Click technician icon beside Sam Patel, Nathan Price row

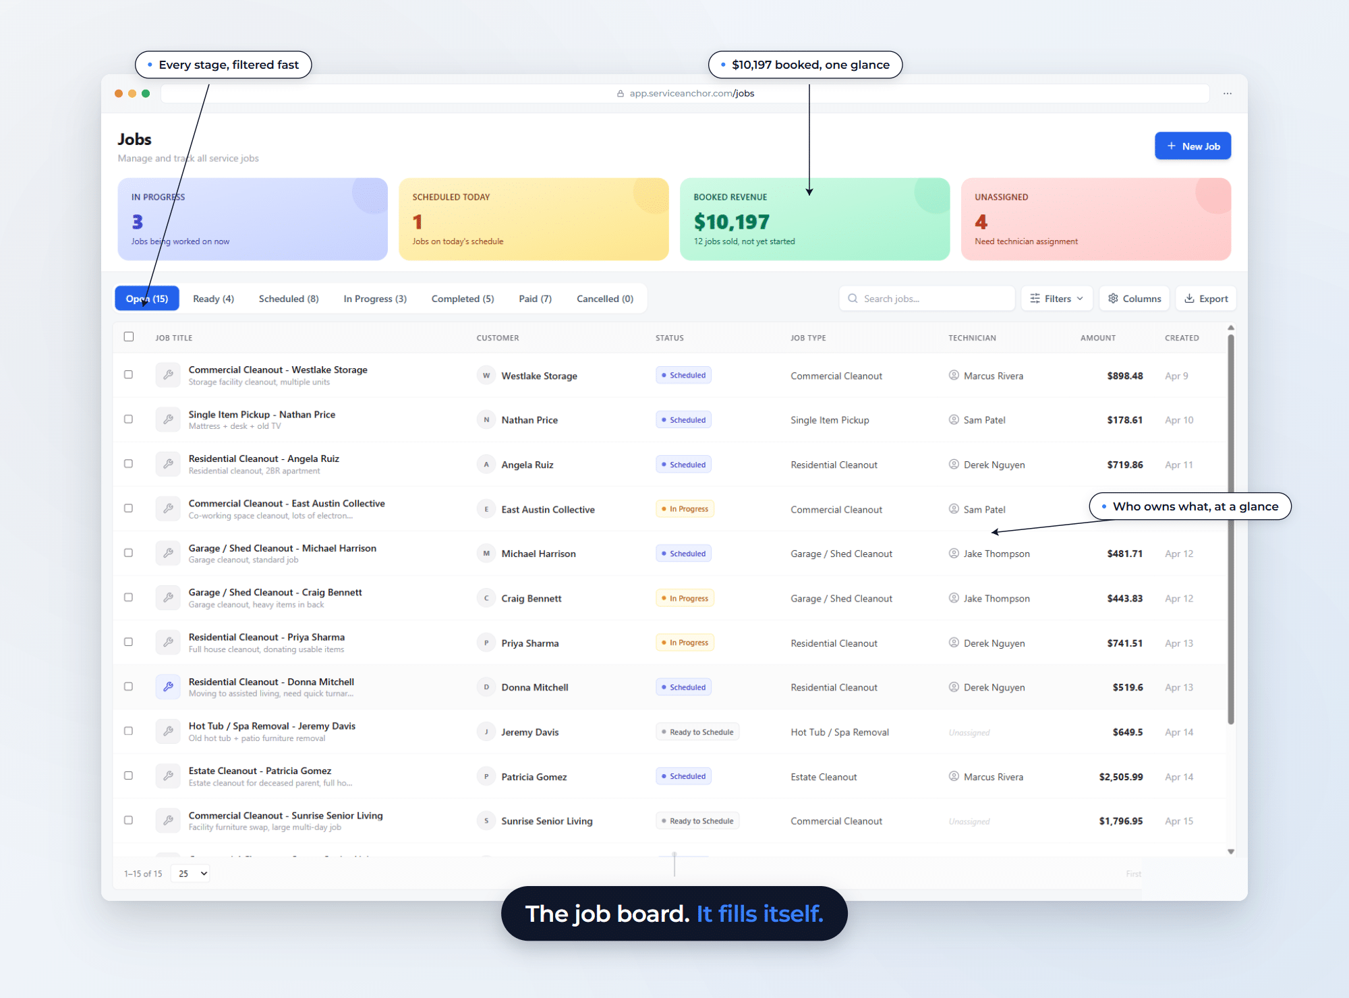(954, 419)
